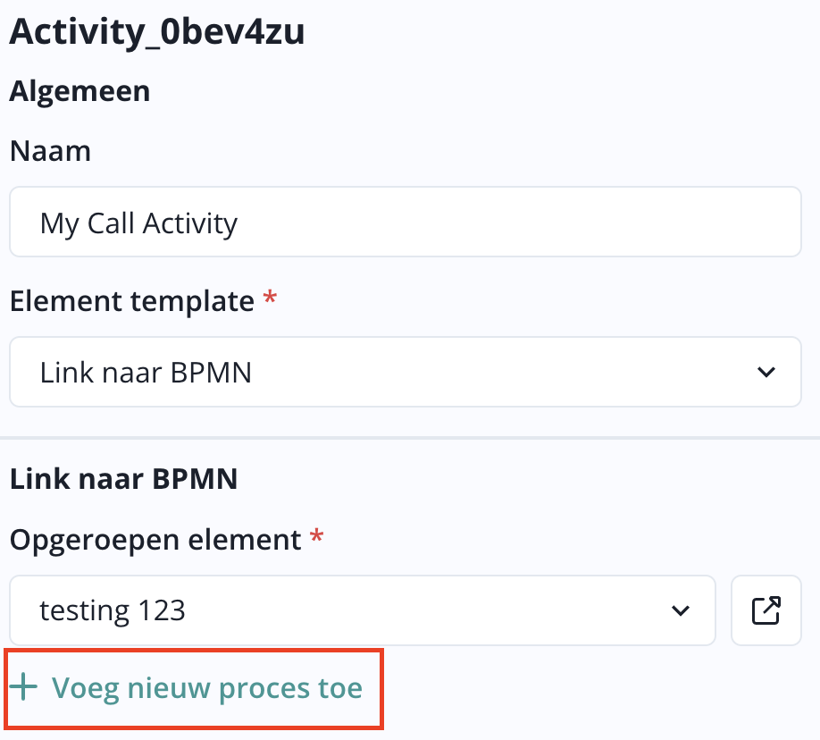The height and width of the screenshot is (740, 820).
Task: Click Voeg nieuw proces toe link
Action: [206, 688]
